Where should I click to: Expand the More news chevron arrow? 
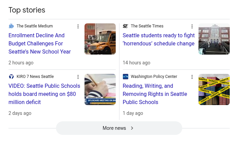coord(132,128)
